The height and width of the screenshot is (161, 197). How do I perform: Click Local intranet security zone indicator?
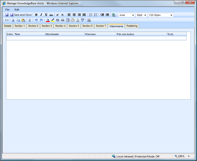click(136, 156)
